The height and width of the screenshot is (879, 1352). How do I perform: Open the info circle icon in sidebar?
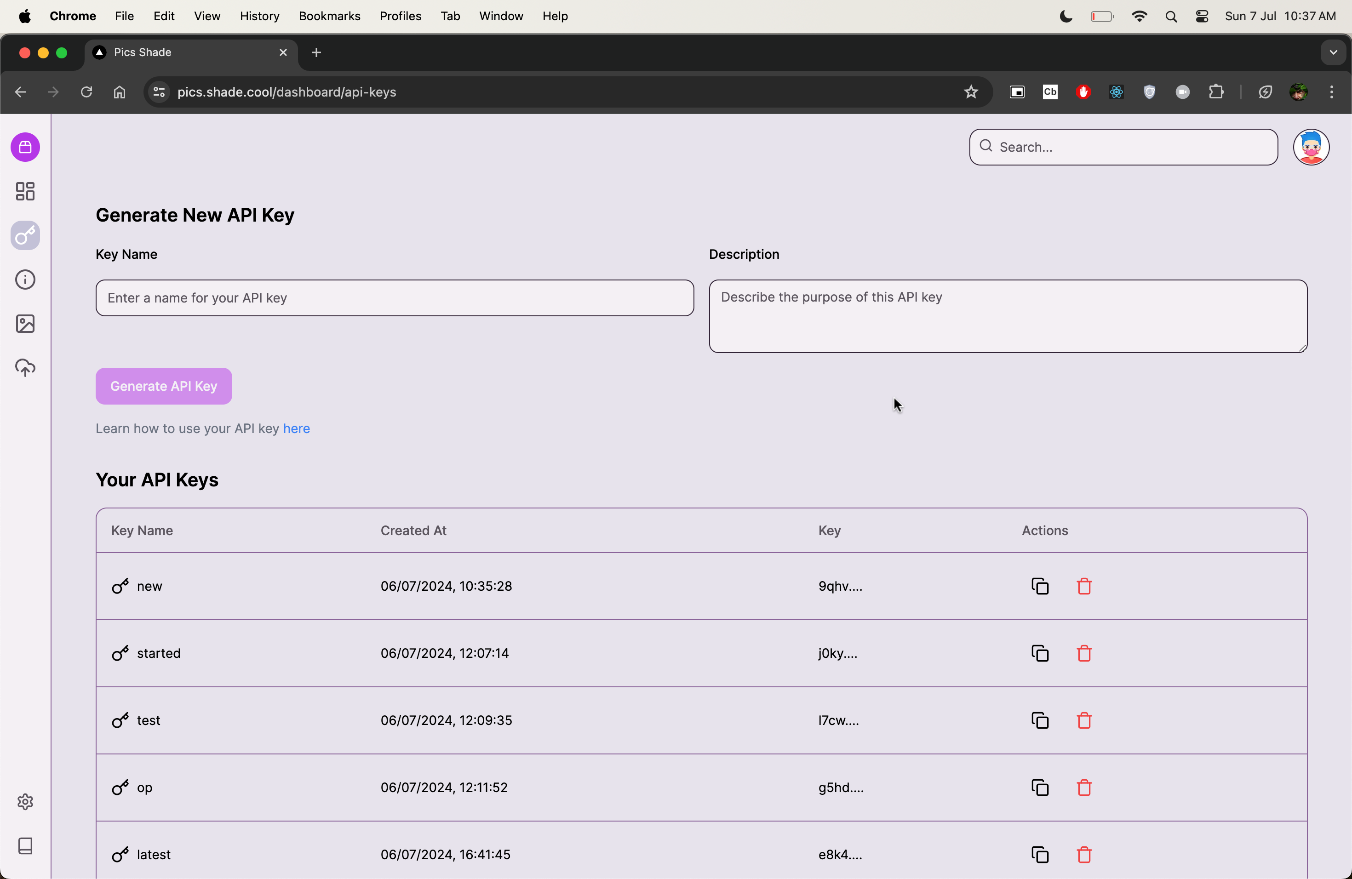click(26, 280)
